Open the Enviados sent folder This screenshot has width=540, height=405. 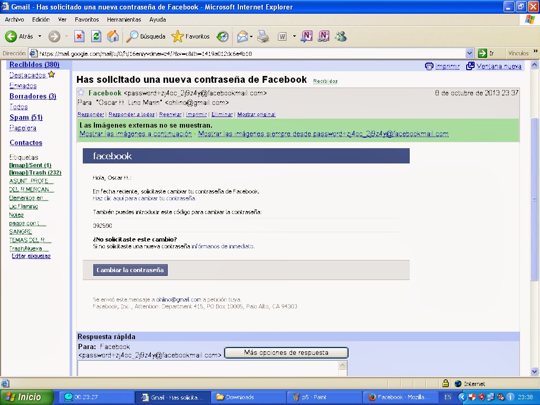pyautogui.click(x=23, y=86)
